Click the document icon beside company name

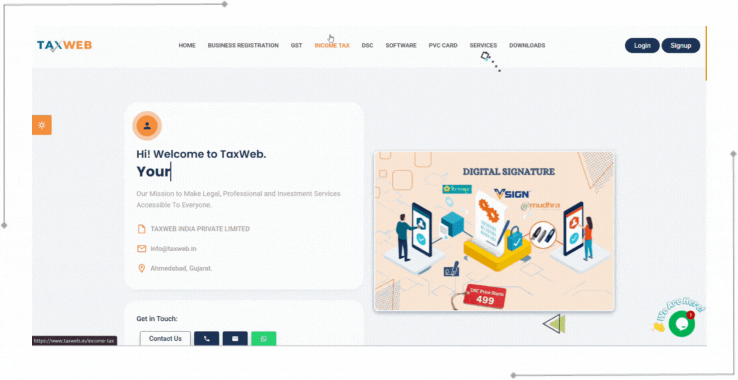pos(142,229)
